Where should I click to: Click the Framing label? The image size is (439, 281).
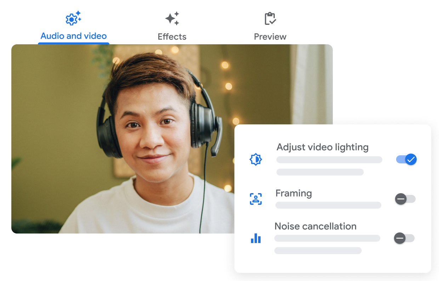click(x=293, y=193)
